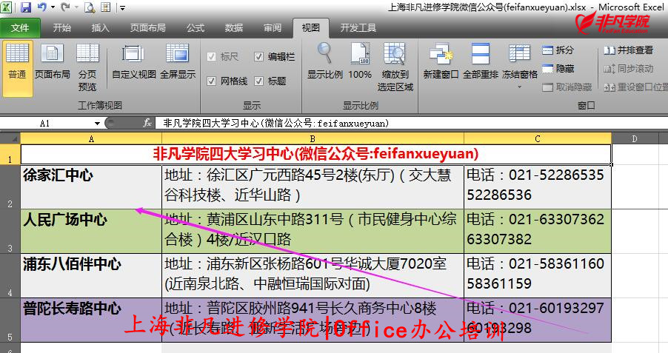Select the 页面布局 view button in ribbon
This screenshot has height=353, width=668.
[x=52, y=61]
